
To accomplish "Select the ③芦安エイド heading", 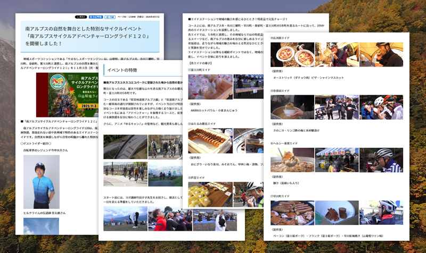I will tap(196, 178).
